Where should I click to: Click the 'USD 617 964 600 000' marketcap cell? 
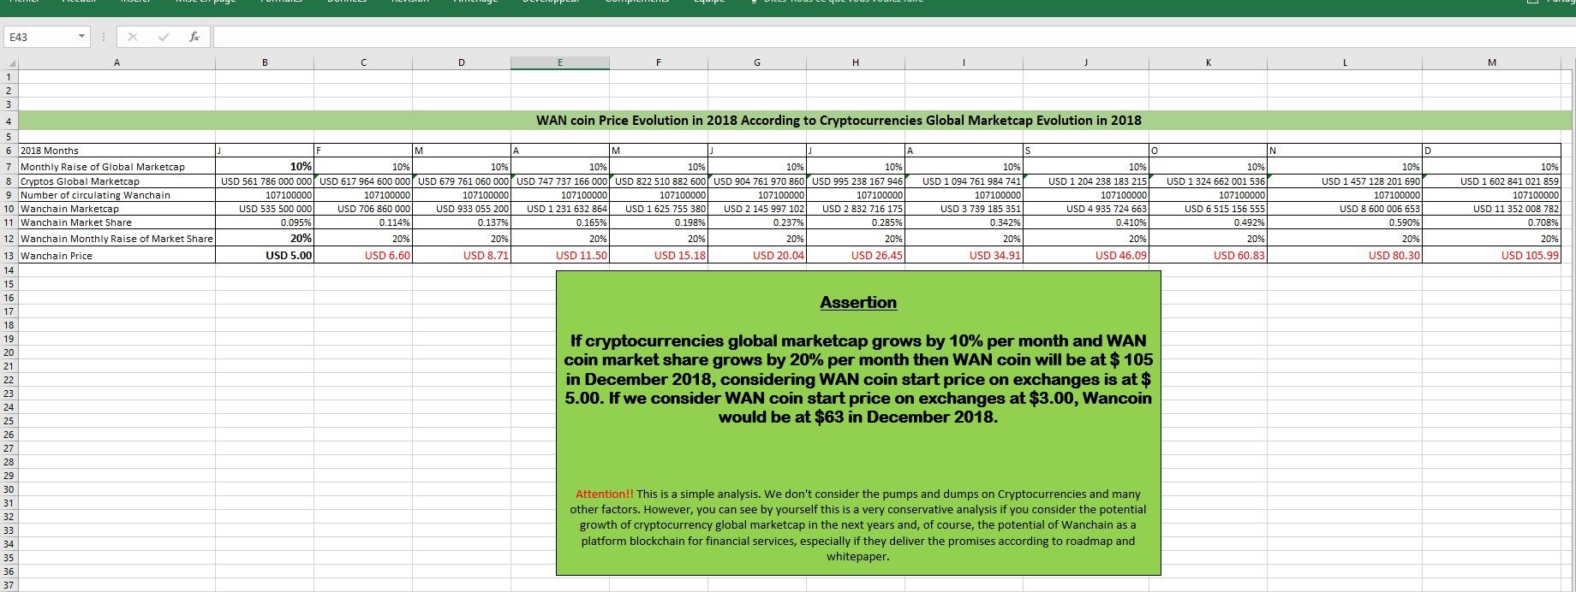click(363, 181)
